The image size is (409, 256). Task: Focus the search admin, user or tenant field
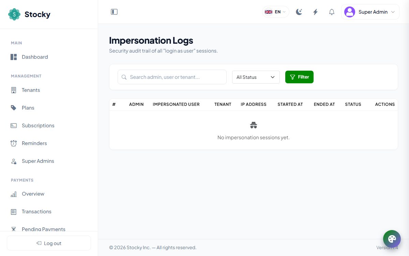click(x=172, y=77)
